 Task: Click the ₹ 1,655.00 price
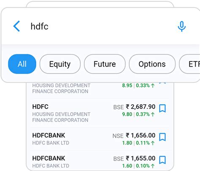[141, 158]
